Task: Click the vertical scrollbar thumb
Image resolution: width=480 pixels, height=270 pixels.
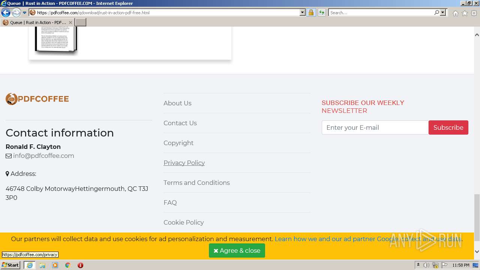Action: (x=477, y=218)
